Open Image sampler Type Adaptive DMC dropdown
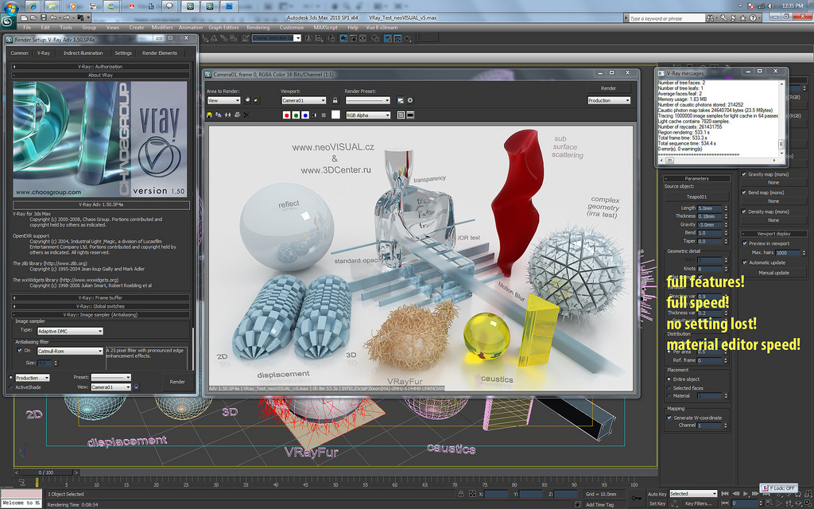This screenshot has width=814, height=509. (x=70, y=331)
